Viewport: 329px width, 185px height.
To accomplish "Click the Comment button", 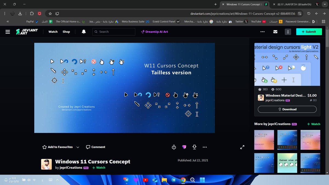I will pos(95,147).
